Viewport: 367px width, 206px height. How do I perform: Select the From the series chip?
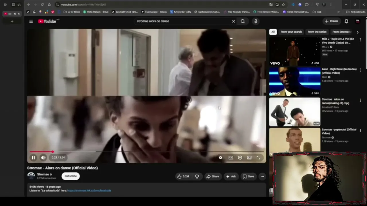[317, 32]
